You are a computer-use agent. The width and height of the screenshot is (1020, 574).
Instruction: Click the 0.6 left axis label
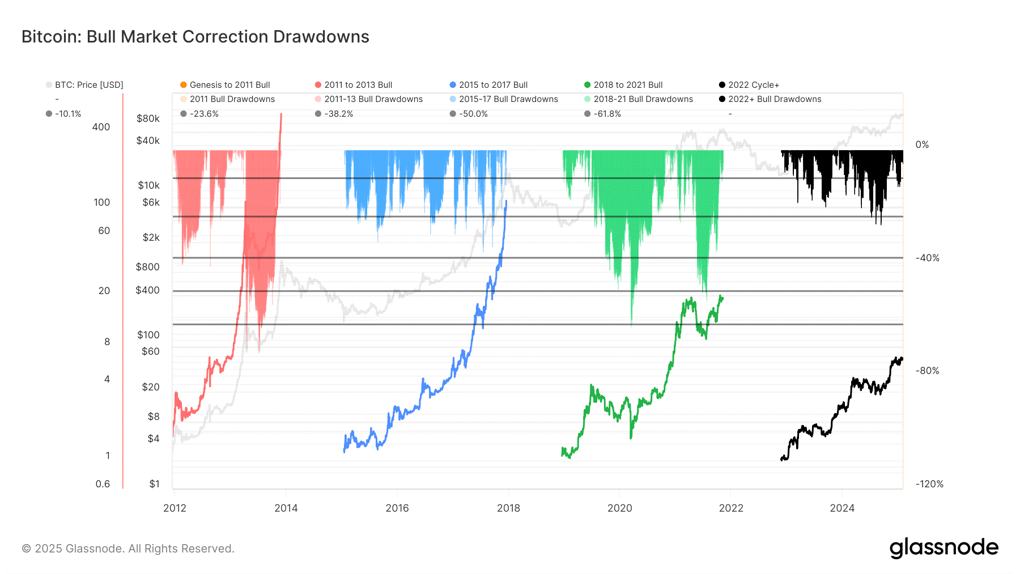point(103,484)
